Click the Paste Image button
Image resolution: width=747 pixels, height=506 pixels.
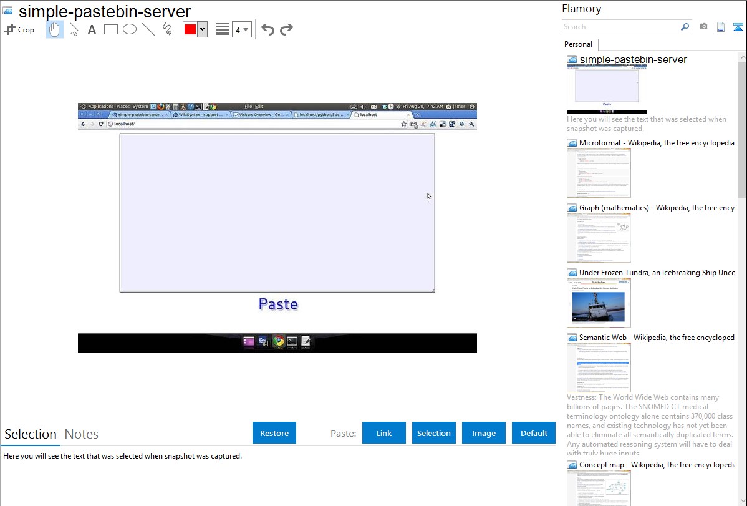(x=483, y=433)
